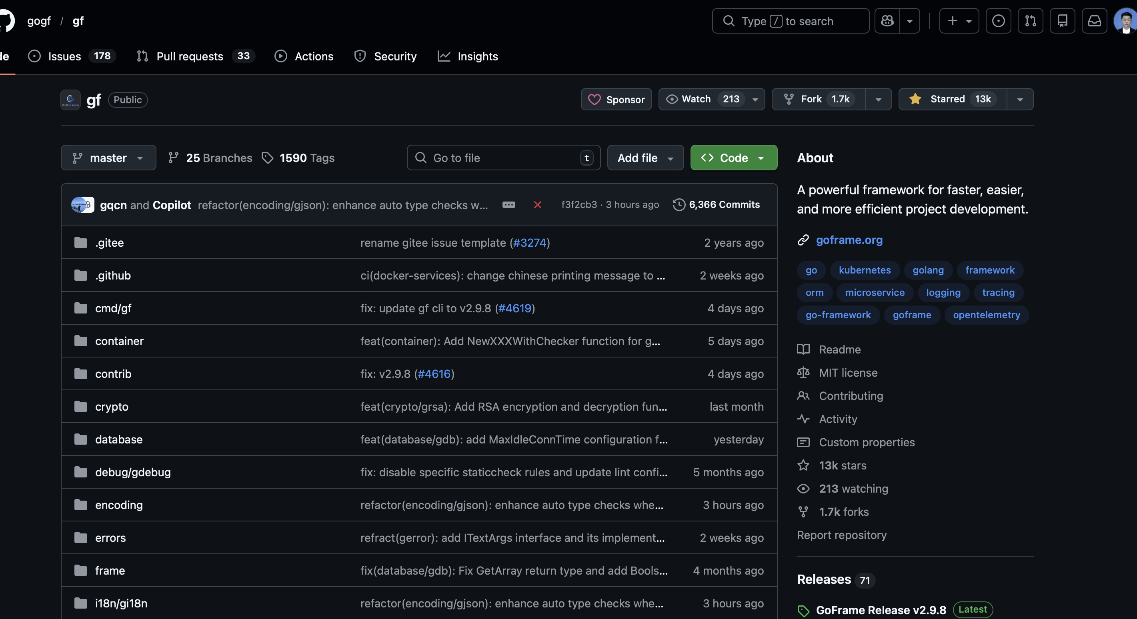Screen dimensions: 1137x619
Task: Open the pull requests icon in top bar
Action: pos(1030,21)
